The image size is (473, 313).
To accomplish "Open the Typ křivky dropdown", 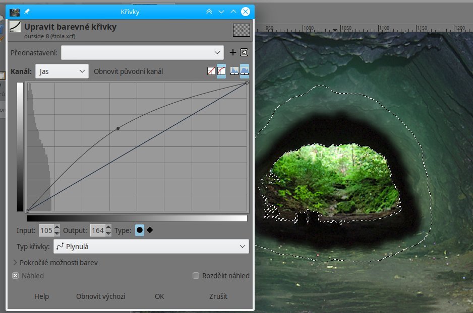I will [150, 247].
